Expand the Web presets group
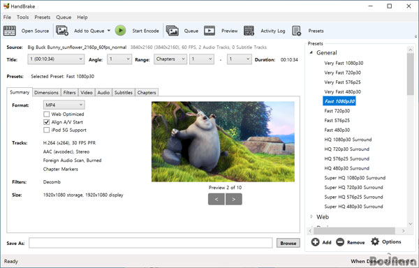The height and width of the screenshot is (268, 419). pyautogui.click(x=311, y=217)
